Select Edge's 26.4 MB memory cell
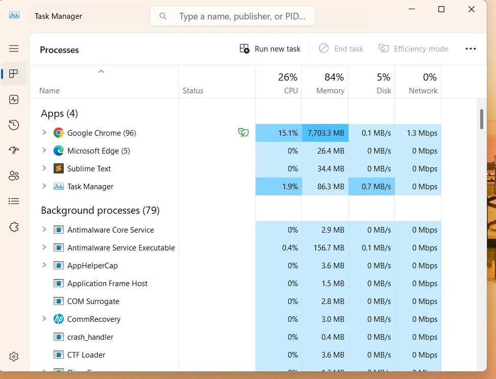This screenshot has width=496, height=379. [x=325, y=151]
